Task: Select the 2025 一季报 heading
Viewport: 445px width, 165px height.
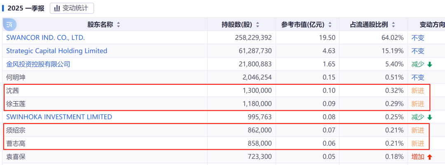Action: (26, 8)
